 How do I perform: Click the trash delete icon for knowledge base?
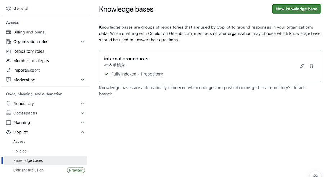click(x=311, y=66)
